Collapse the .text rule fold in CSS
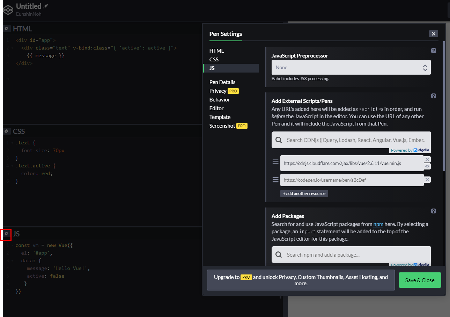Screen dimensions: 450x317 tap(13, 143)
